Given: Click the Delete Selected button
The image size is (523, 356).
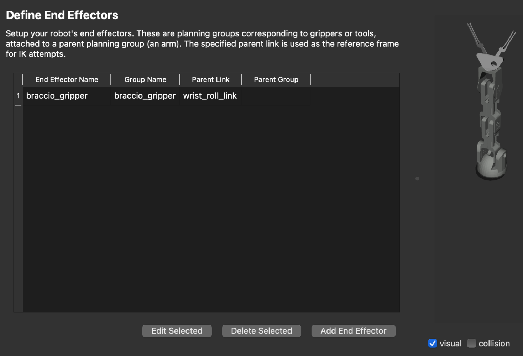Looking at the screenshot, I should point(261,331).
